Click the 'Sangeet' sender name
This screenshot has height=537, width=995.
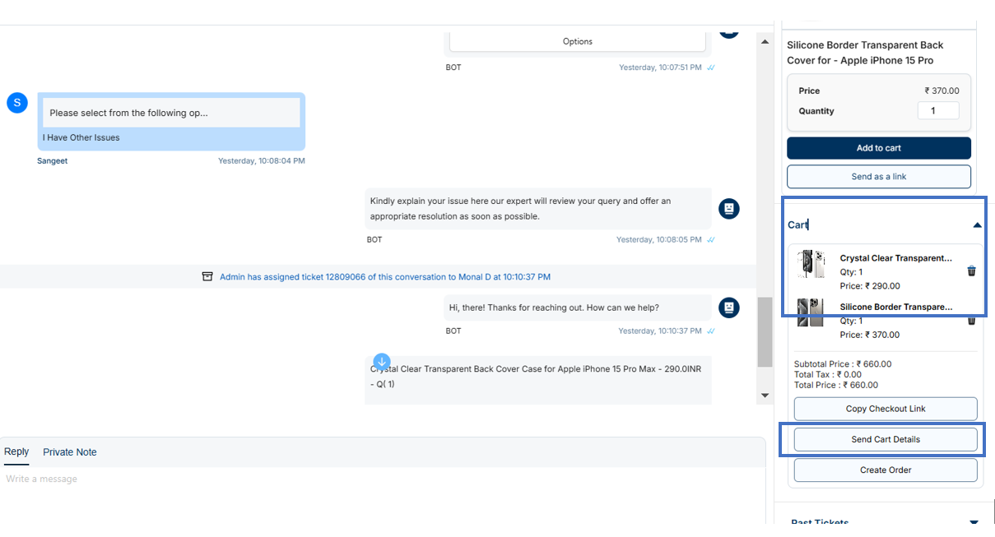pos(53,161)
